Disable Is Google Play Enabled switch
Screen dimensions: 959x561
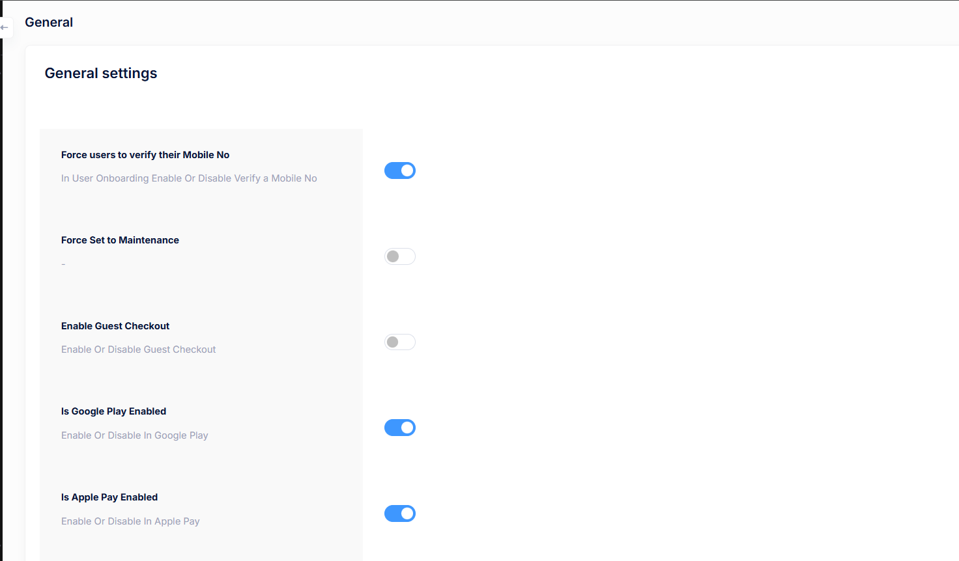tap(399, 428)
